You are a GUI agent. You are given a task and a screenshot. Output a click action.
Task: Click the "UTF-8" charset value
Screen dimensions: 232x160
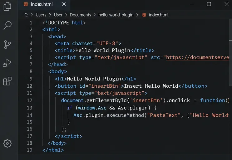pyautogui.click(x=107, y=43)
